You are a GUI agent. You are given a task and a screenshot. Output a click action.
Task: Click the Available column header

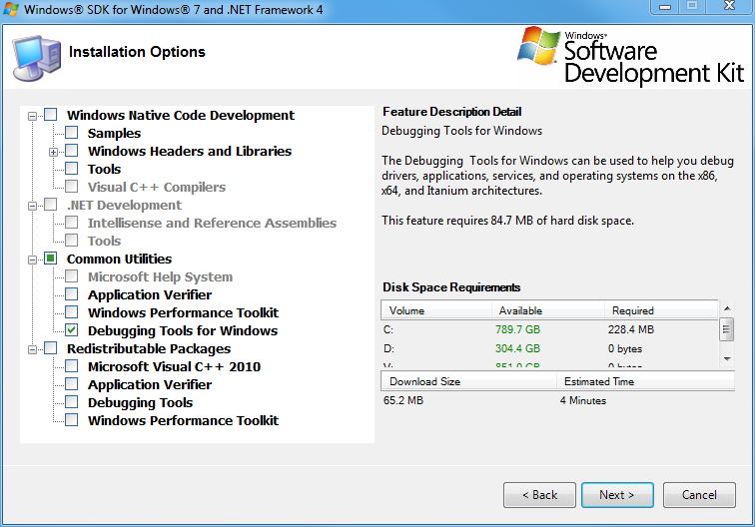548,310
